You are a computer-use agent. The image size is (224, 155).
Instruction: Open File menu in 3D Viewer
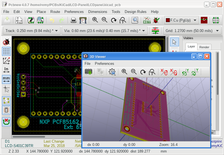87,63
